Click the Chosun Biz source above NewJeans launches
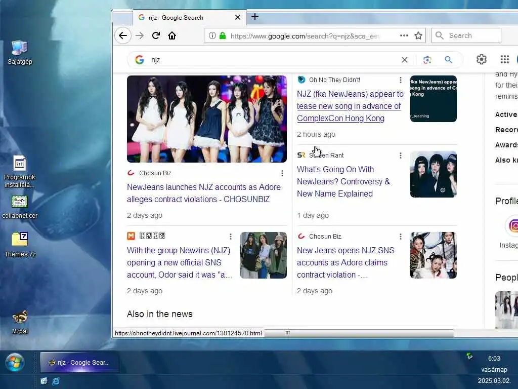 click(155, 173)
